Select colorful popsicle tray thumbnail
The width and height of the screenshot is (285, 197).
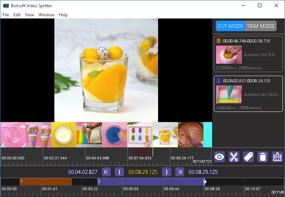(140, 135)
